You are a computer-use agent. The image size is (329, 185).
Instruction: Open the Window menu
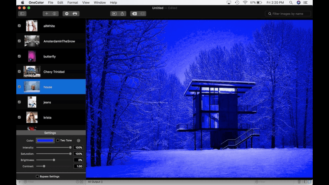click(x=100, y=3)
